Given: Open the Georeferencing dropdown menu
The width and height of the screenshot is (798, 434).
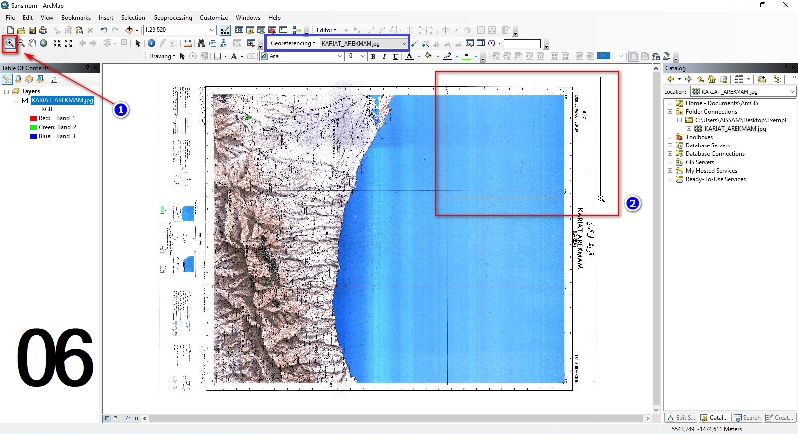Looking at the screenshot, I should point(293,43).
